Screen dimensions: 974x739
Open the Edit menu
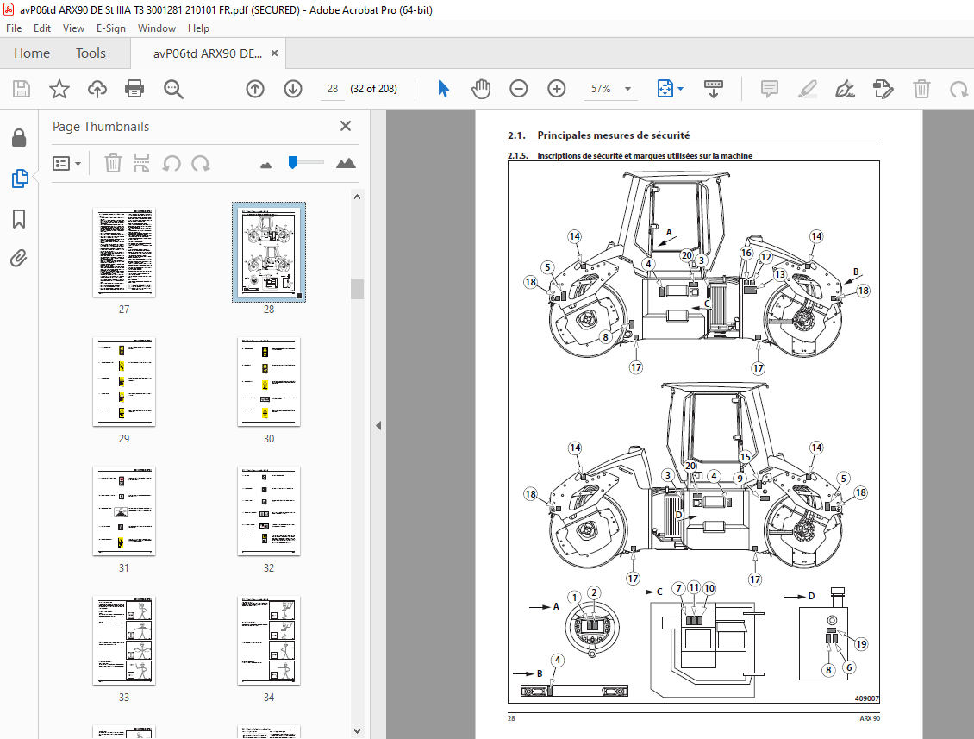coord(42,28)
